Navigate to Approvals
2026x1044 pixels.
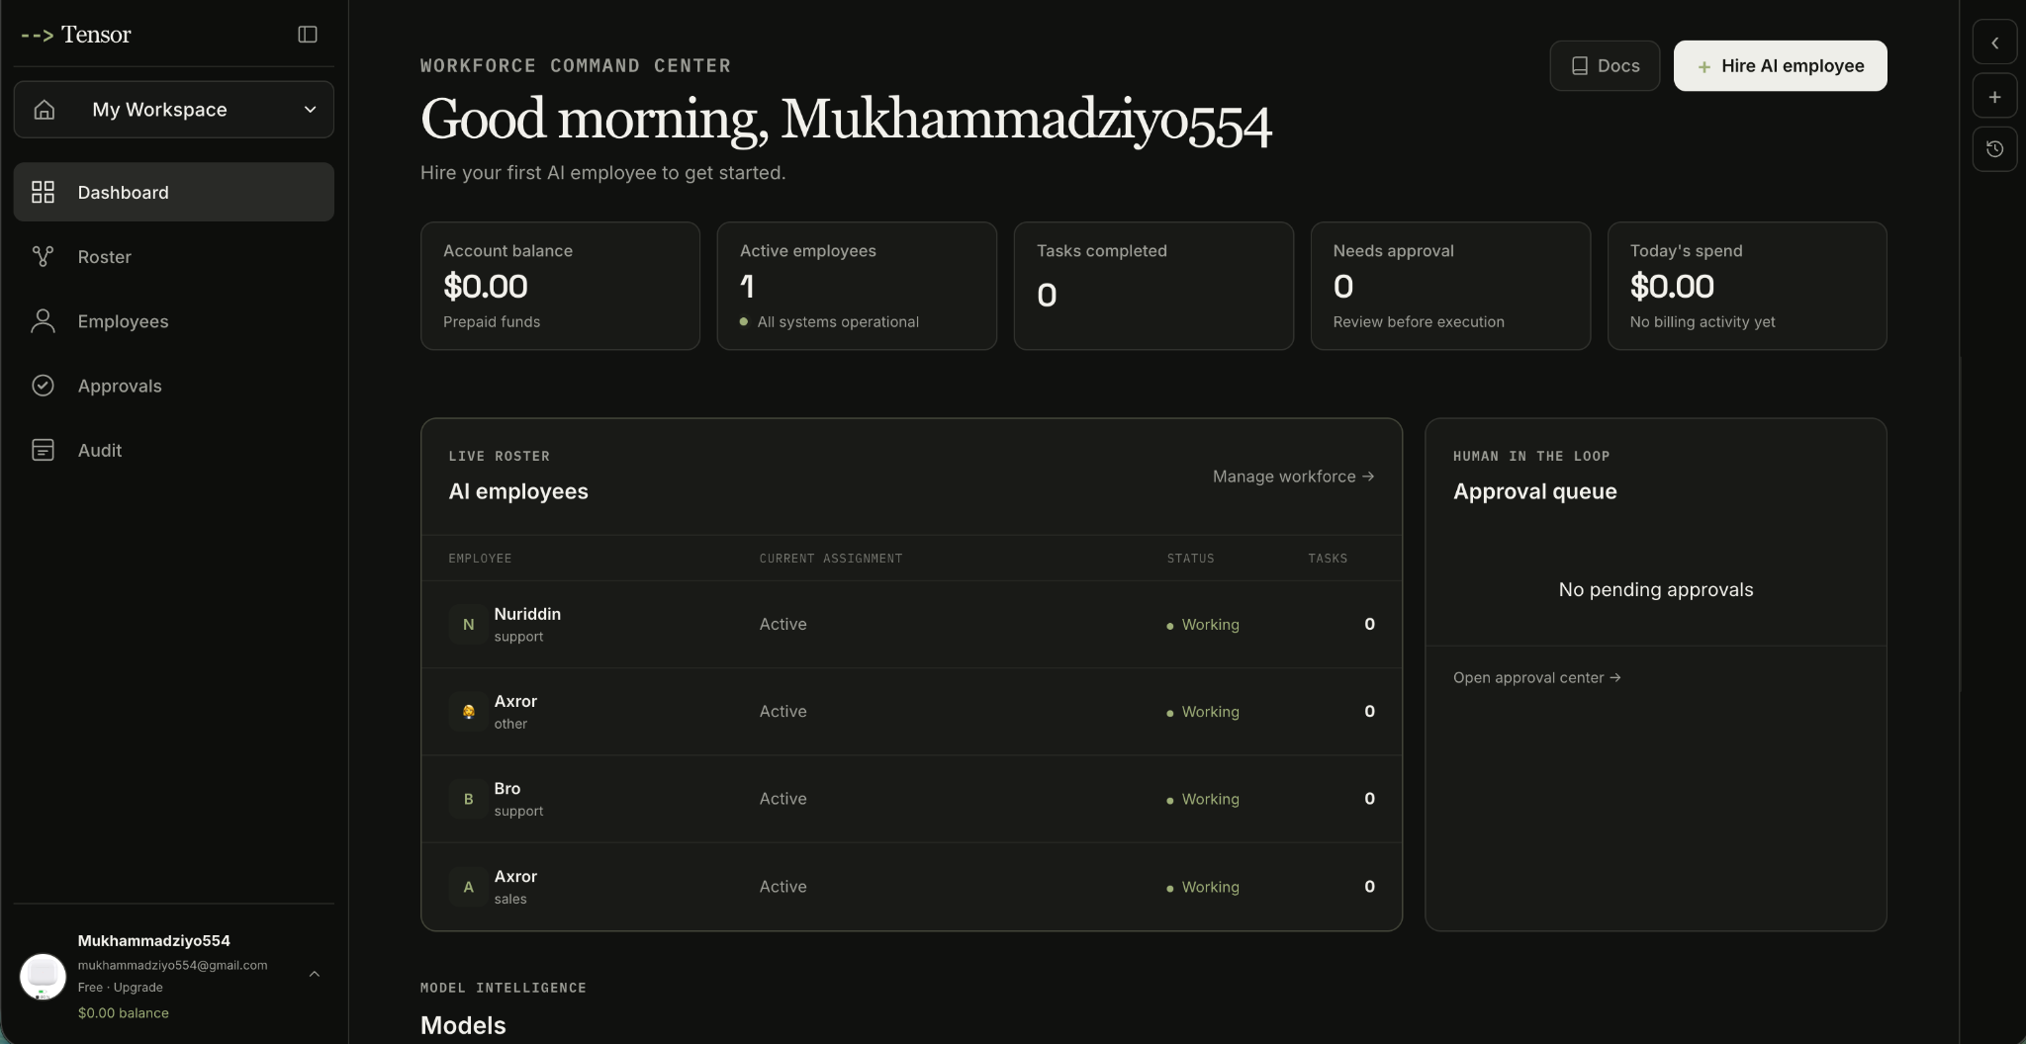point(174,386)
